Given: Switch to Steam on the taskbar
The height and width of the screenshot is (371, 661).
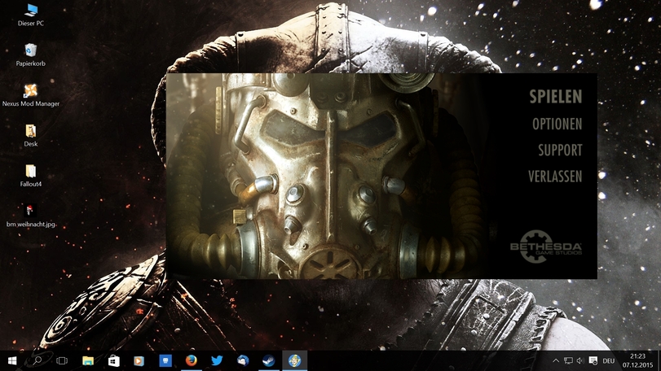Looking at the screenshot, I should click(x=268, y=360).
